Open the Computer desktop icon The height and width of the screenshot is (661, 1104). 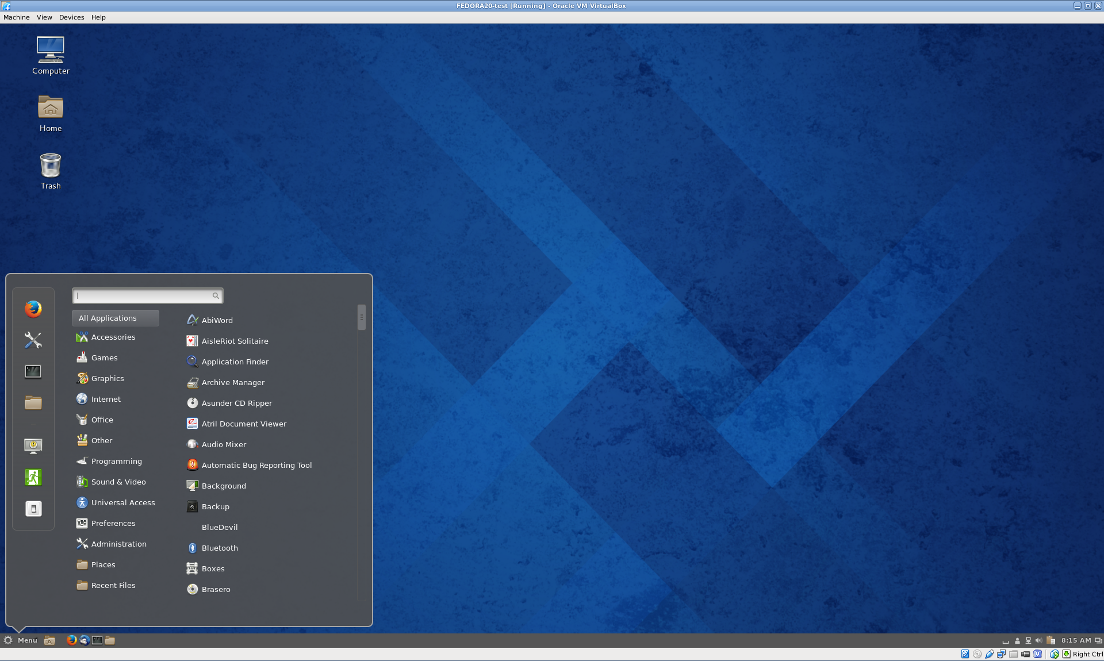pyautogui.click(x=51, y=56)
